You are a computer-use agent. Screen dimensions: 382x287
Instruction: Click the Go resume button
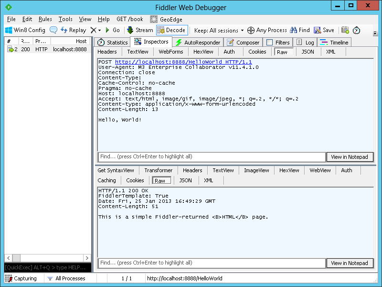(x=112, y=30)
